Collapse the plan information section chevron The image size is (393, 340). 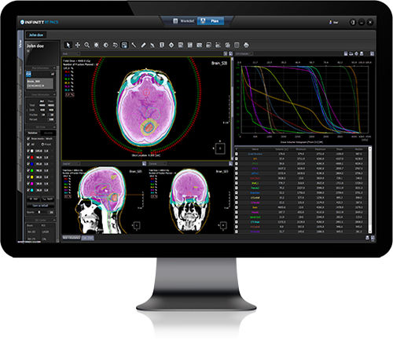(54, 68)
